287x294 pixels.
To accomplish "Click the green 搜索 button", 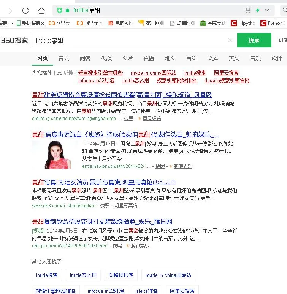I will click(x=254, y=40).
